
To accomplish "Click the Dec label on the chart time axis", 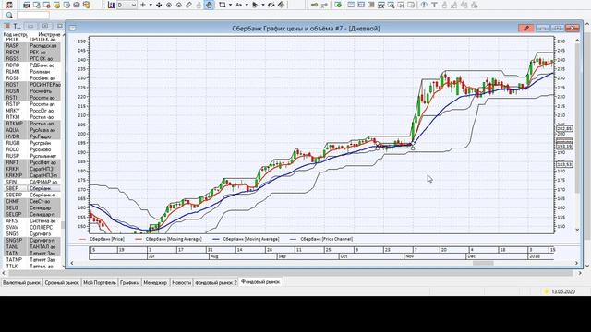I will 472,256.
